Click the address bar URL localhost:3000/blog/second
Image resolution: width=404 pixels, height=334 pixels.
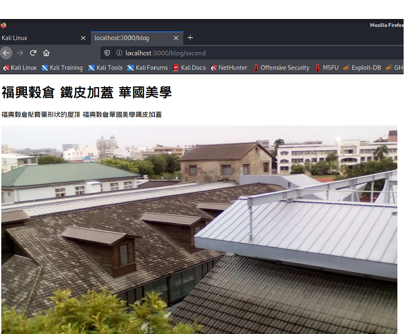166,53
